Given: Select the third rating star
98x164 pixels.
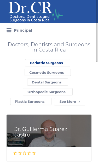Looking at the screenshot, I should coord(25,153).
